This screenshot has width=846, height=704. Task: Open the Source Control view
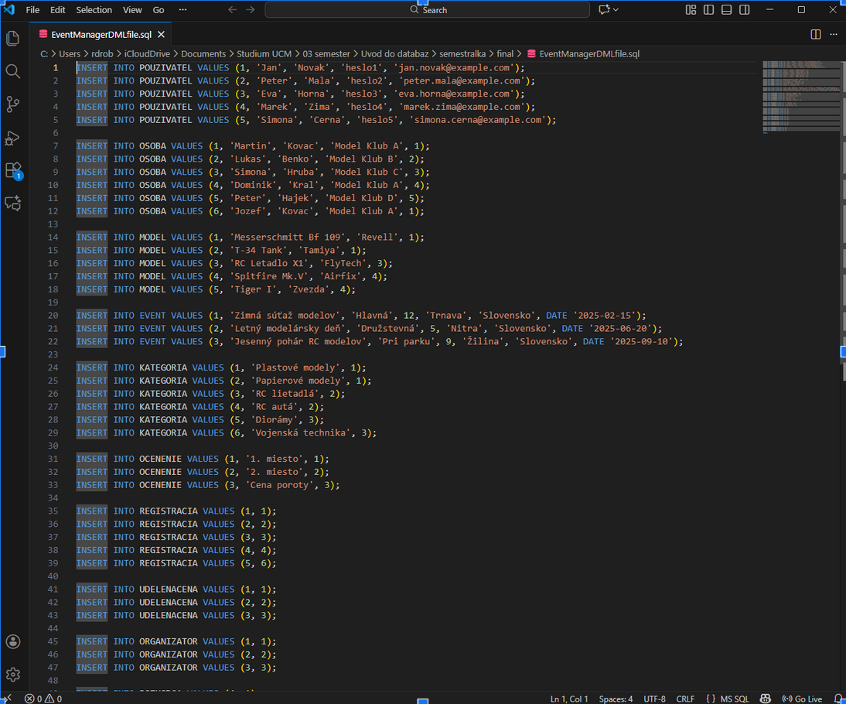[x=13, y=104]
